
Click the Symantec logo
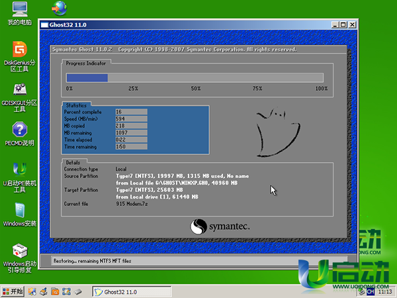220,226
